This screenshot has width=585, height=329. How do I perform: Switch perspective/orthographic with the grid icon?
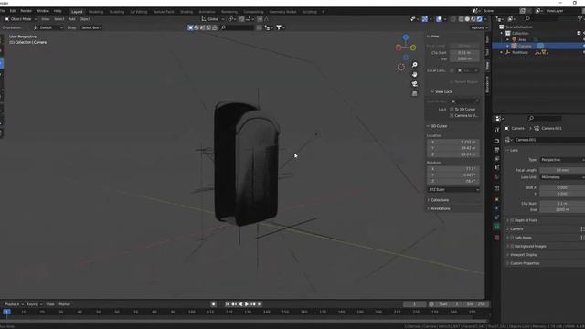click(414, 94)
